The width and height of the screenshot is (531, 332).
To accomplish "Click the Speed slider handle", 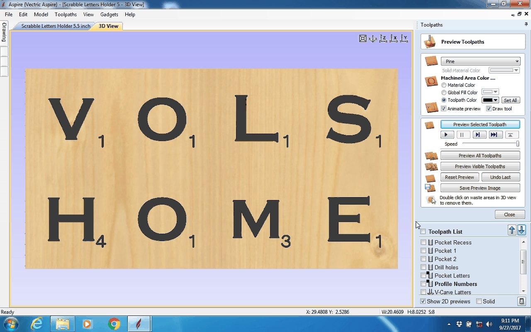I will click(518, 144).
